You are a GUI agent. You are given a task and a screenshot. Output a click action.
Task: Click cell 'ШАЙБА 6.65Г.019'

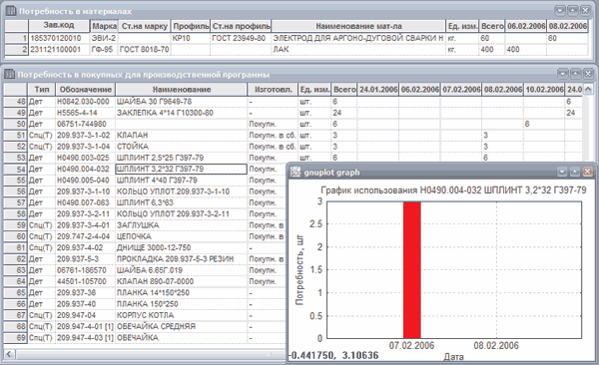click(182, 270)
